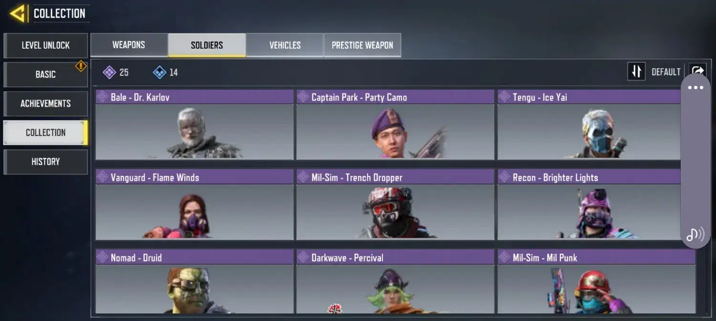Viewport: 716px width, 321px height.
Task: Select the Tengu - Ice Yai skin
Action: click(x=589, y=124)
